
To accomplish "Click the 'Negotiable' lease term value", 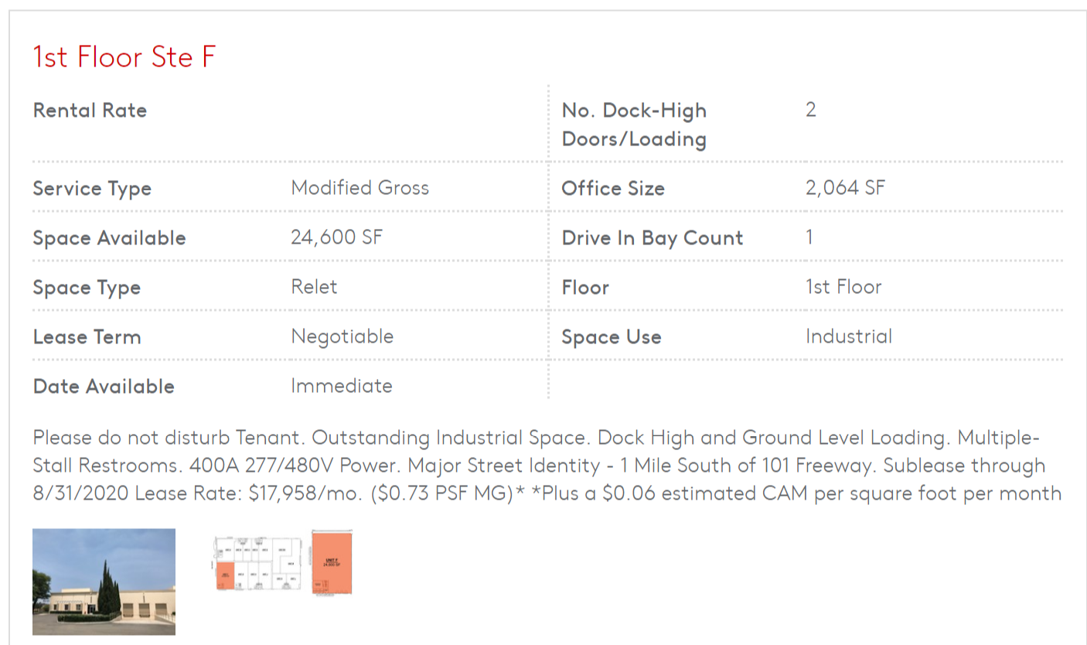I will (342, 336).
